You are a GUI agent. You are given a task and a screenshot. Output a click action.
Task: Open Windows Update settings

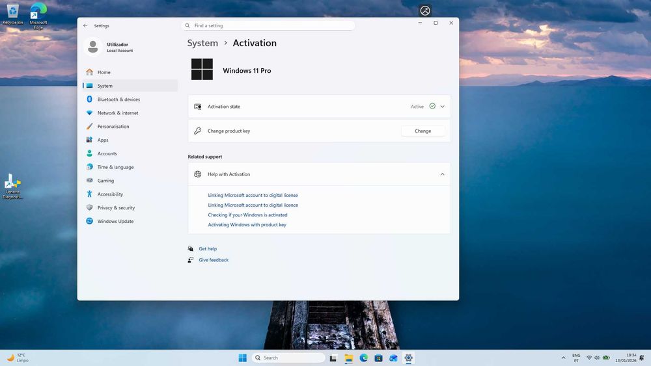coord(130,221)
